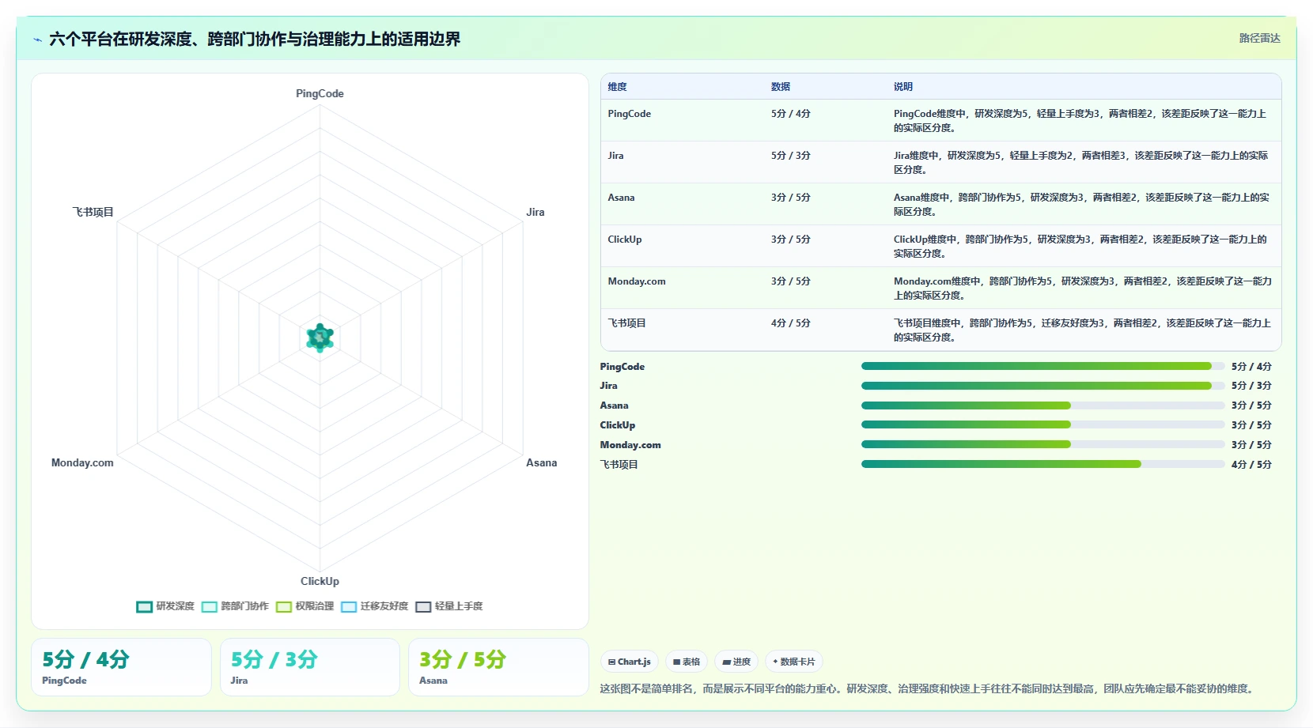Open the Asana 3分 / 5分 data card

tap(498, 667)
